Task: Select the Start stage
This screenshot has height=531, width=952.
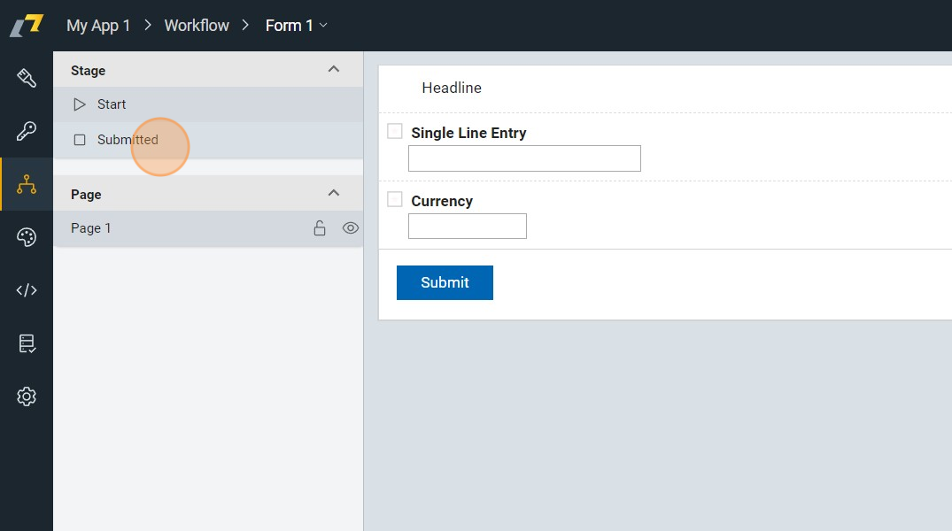Action: (x=112, y=104)
